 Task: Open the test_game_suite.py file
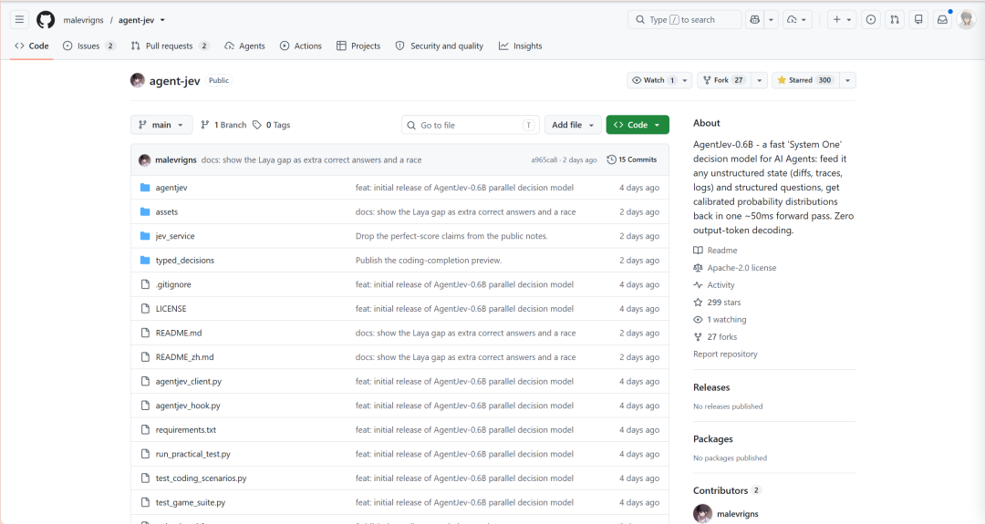[191, 503]
